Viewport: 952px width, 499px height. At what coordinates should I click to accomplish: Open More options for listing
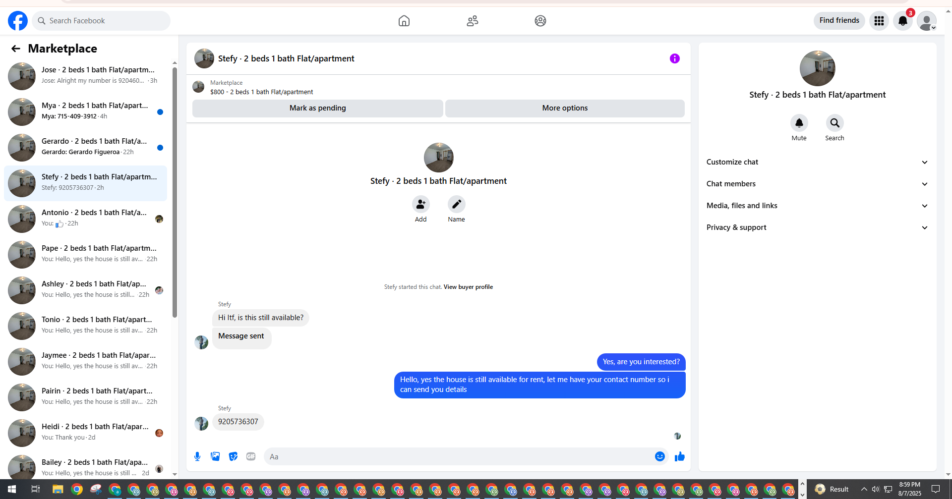[x=565, y=108]
